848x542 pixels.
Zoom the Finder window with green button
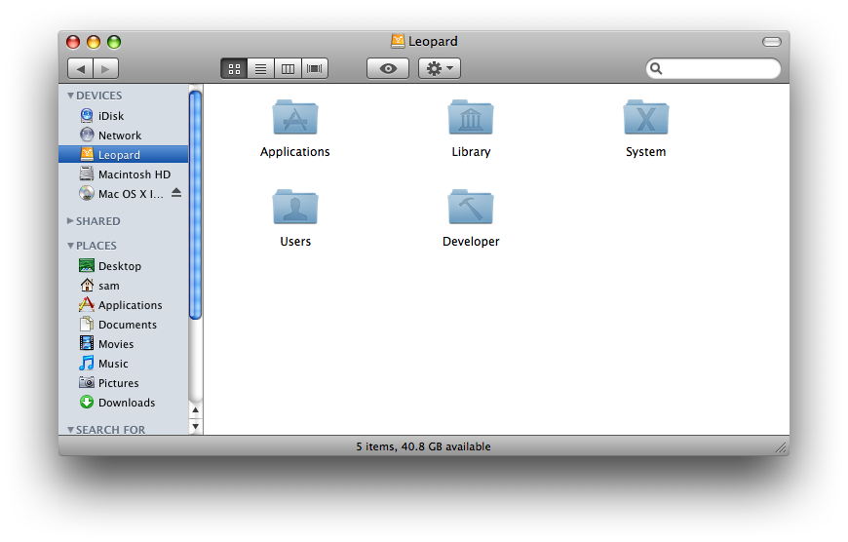pos(114,42)
